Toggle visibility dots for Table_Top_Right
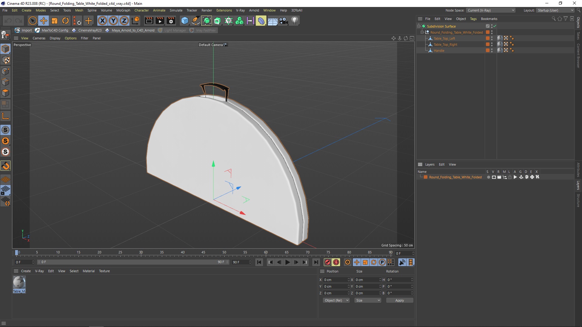 point(492,44)
